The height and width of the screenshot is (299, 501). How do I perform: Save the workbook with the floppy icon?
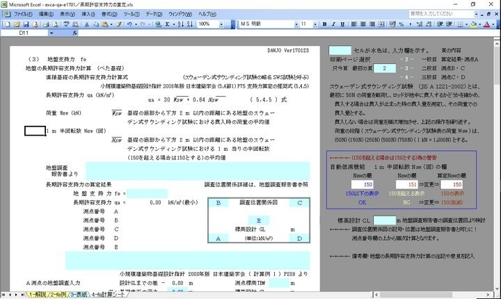click(x=26, y=24)
